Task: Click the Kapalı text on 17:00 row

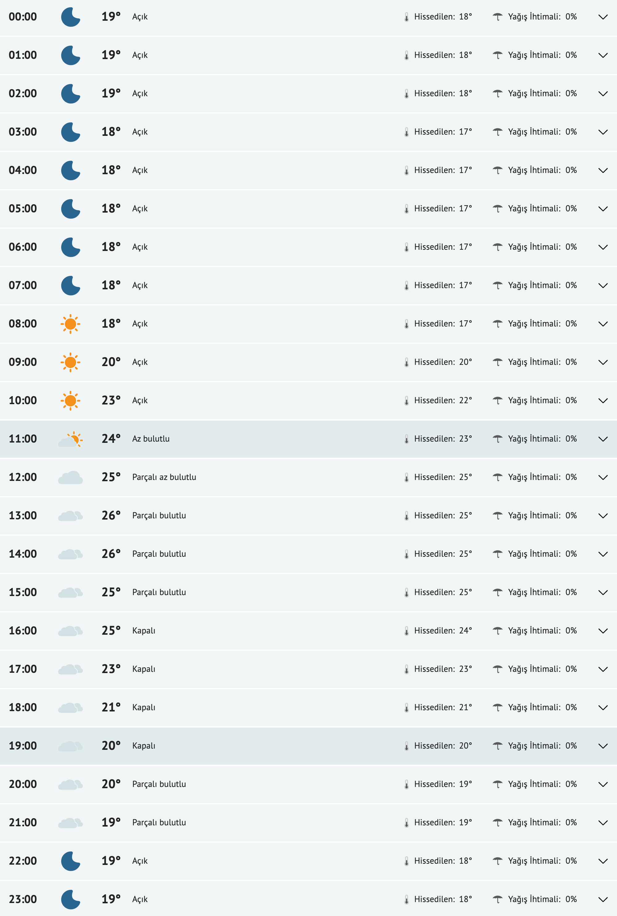Action: (x=144, y=668)
